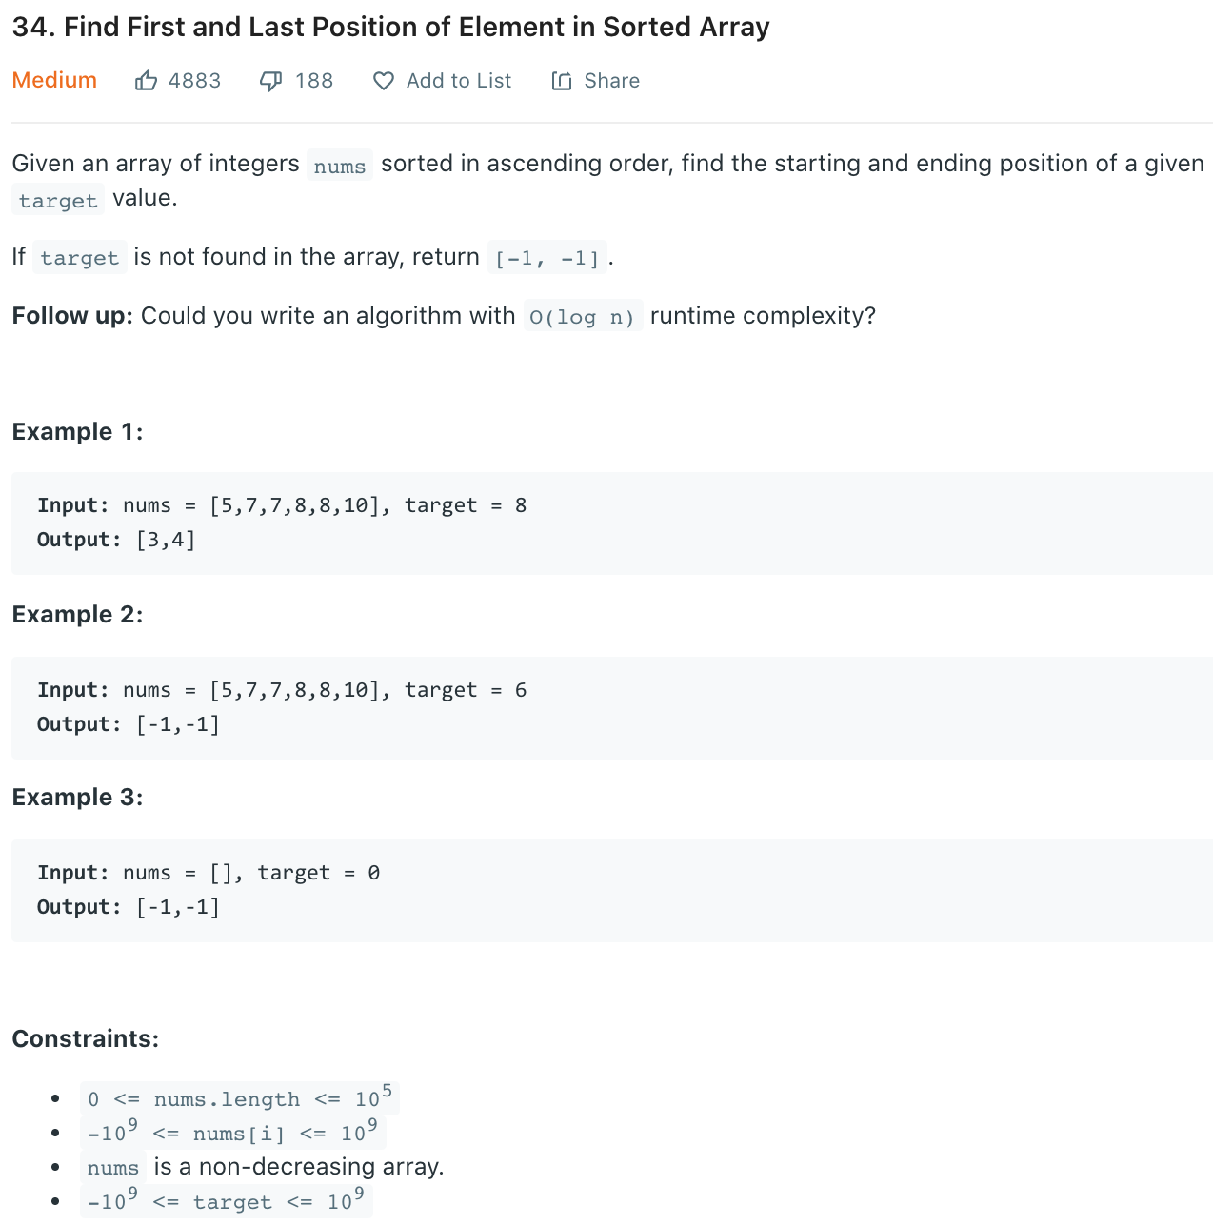1213x1224 pixels.
Task: Toggle dislike on the problem with count 188
Action: [x=296, y=81]
